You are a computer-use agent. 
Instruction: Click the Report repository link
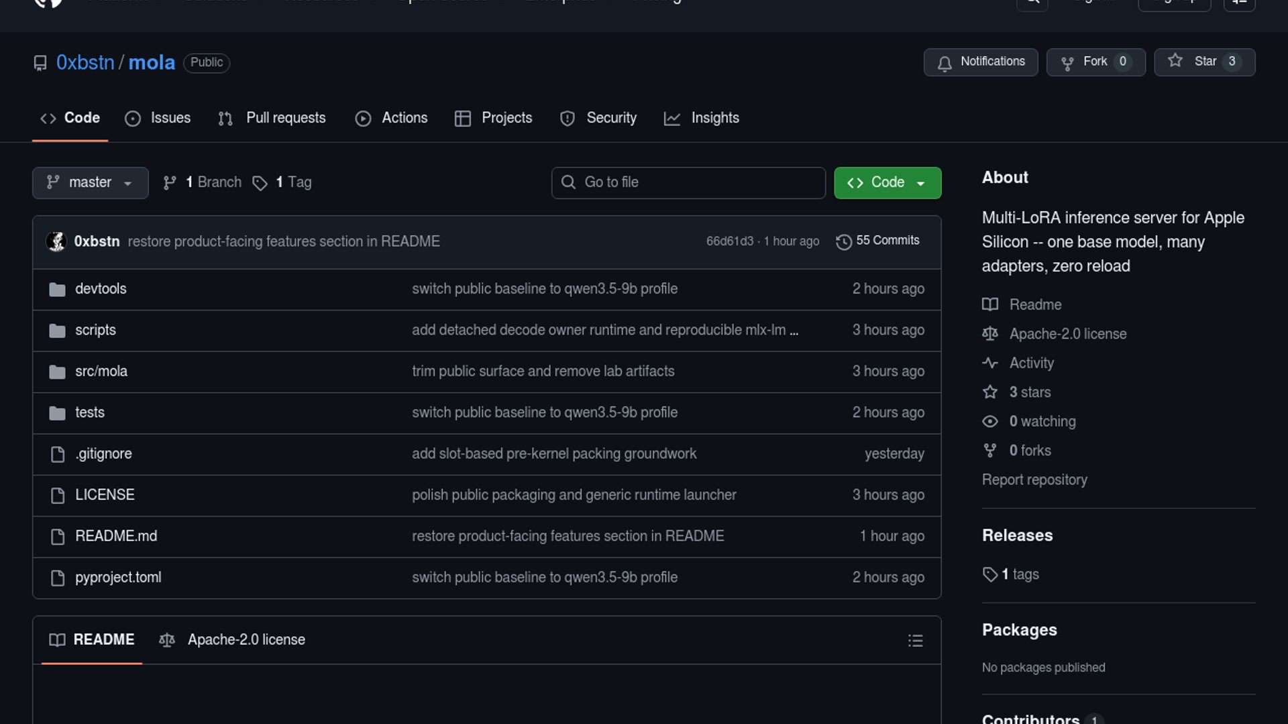pyautogui.click(x=1034, y=480)
